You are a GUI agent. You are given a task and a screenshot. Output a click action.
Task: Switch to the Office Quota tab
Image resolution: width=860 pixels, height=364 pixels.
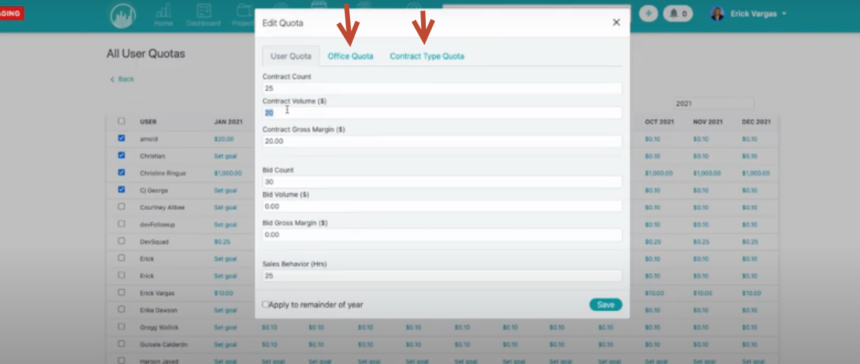point(350,56)
